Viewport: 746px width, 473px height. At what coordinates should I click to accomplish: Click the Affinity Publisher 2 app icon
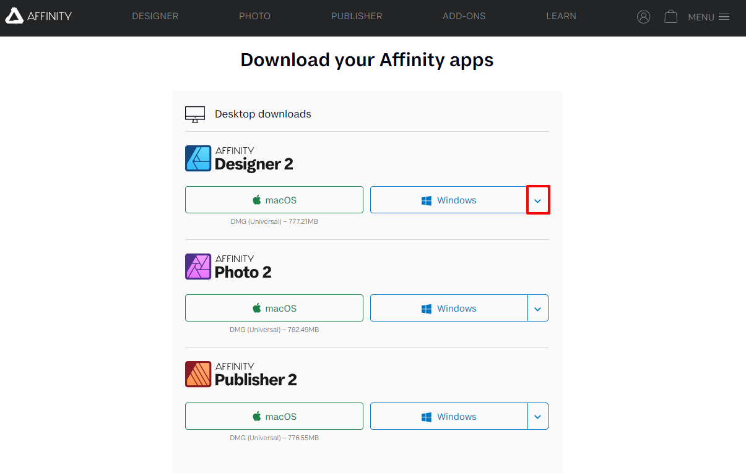198,374
